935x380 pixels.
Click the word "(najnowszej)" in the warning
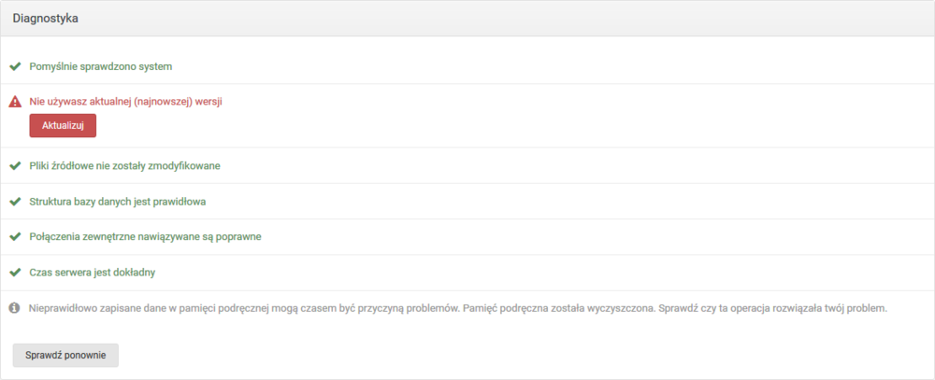[x=162, y=101]
